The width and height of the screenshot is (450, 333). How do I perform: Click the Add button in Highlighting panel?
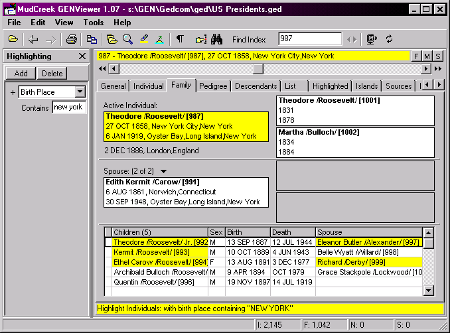point(21,74)
